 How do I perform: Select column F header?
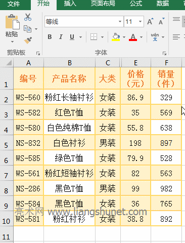coord(166,63)
